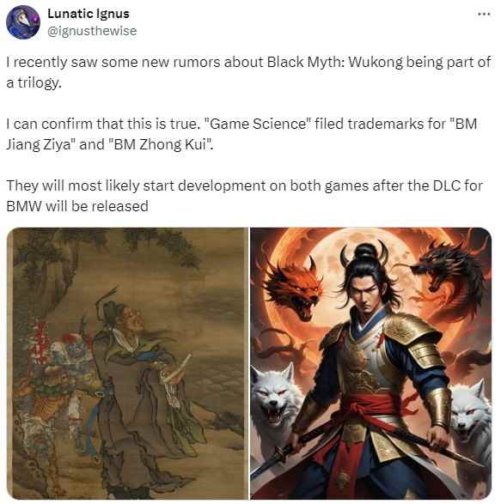Click the paragraph about Game Science trademarks
501x504 pixels.
click(241, 134)
